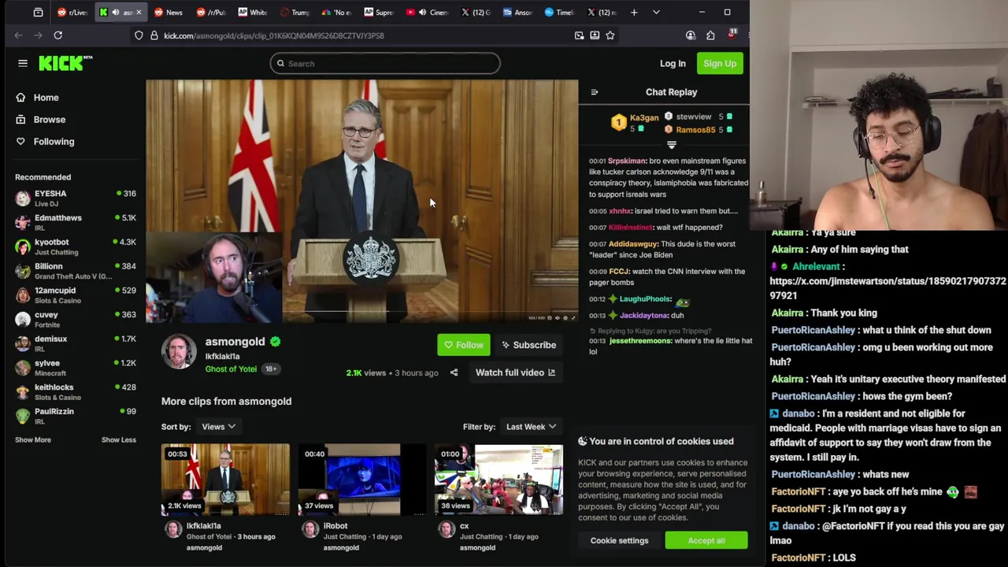The height and width of the screenshot is (567, 1008).
Task: Open the Last Week filter dropdown
Action: click(x=532, y=427)
